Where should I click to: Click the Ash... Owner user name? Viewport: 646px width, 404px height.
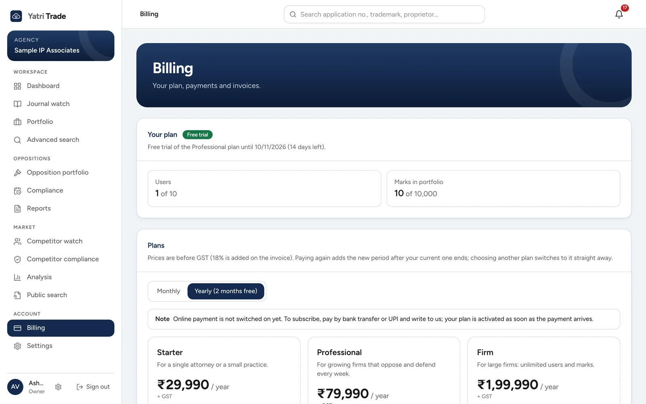pyautogui.click(x=37, y=387)
